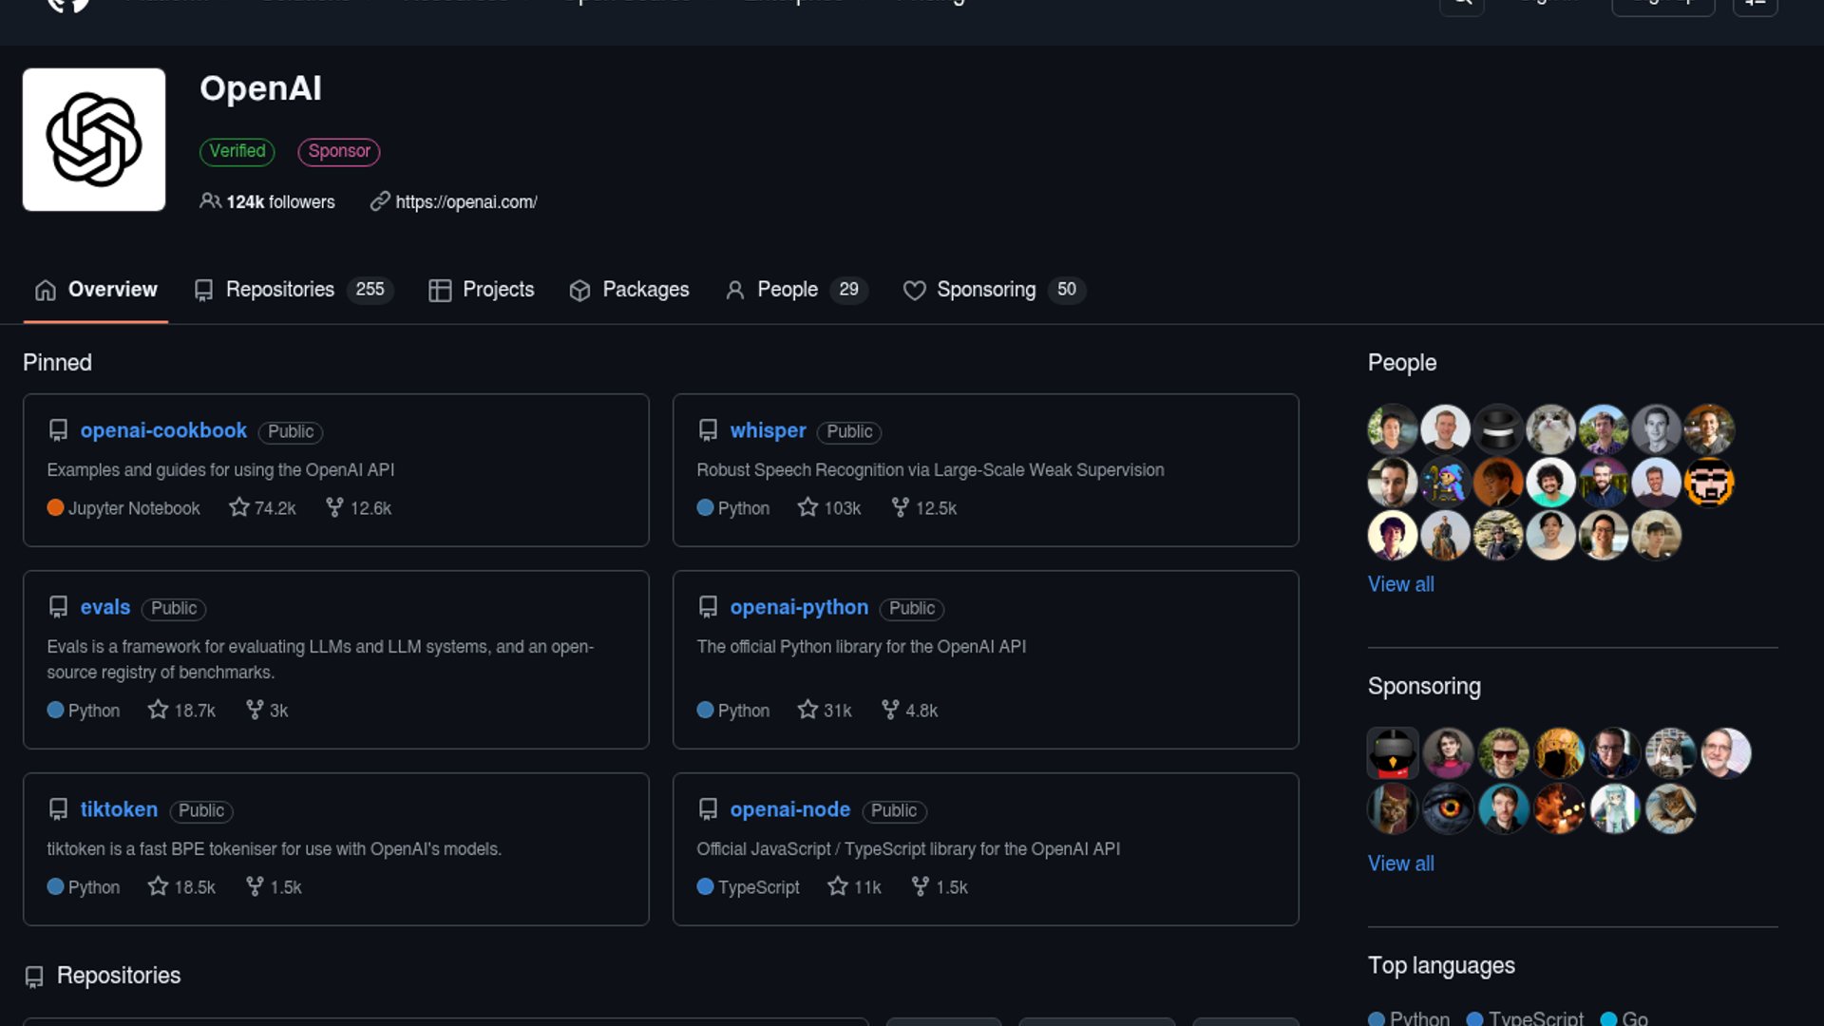Image resolution: width=1824 pixels, height=1026 pixels.
Task: Click the repo icon beside openai-cookbook
Action: click(x=58, y=430)
